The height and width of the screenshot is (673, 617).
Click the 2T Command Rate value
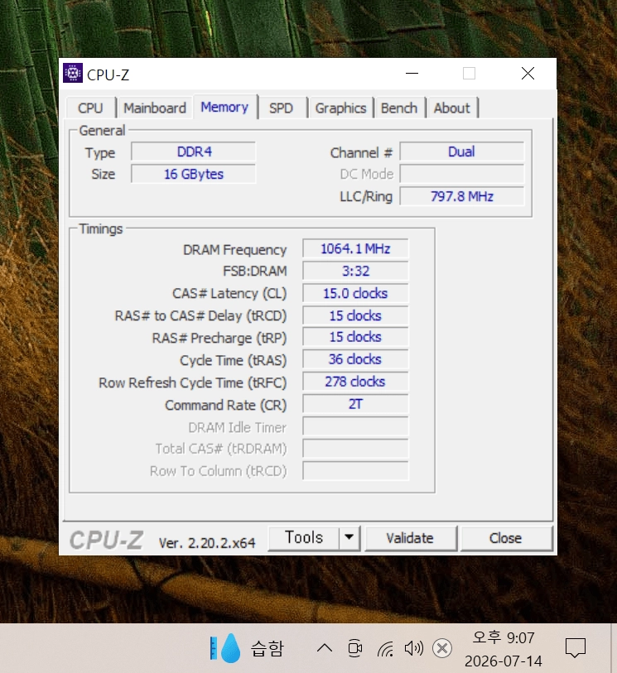pyautogui.click(x=355, y=404)
